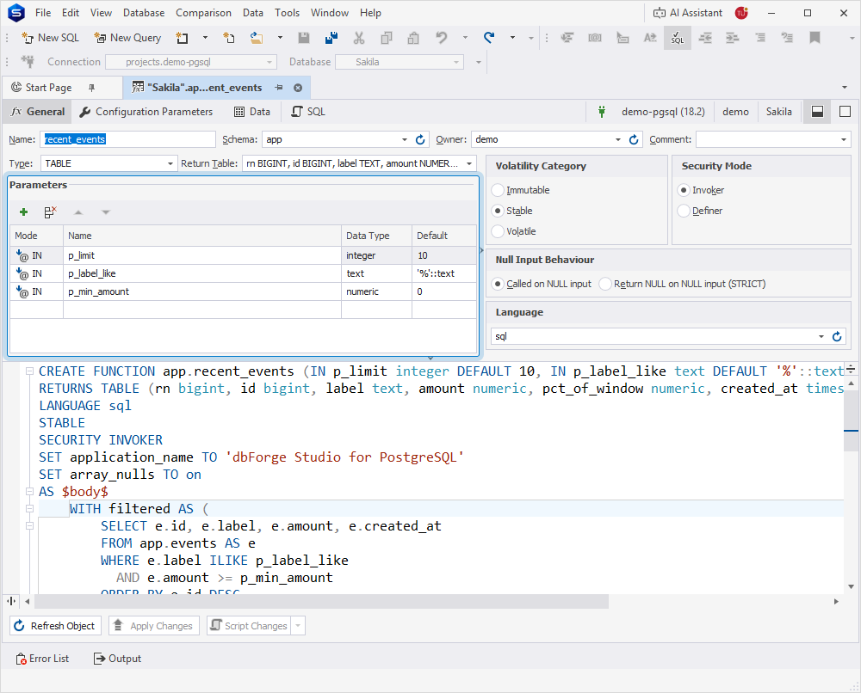
Task: Click the bookmark icon in toolbar
Action: [815, 38]
